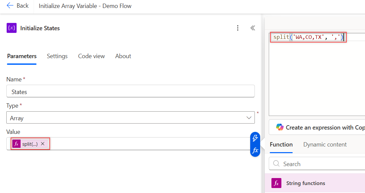Collapse the panel with double chevron
The height and width of the screenshot is (193, 365).
[x=253, y=28]
